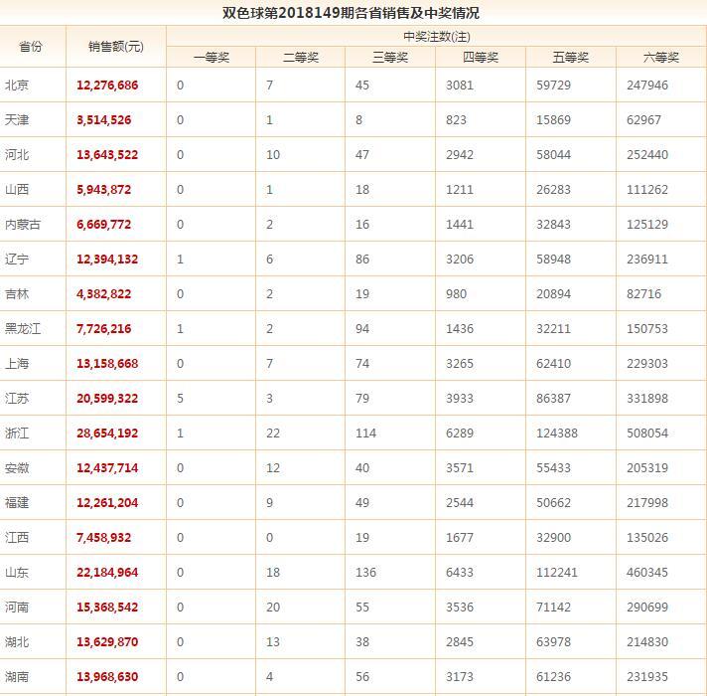Click sales amount 4,382,822
Image resolution: width=707 pixels, height=696 pixels.
point(103,294)
